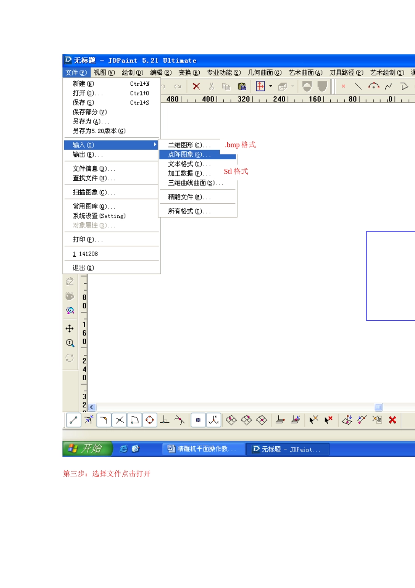Click the scroll-left arrow of horizontal scrollbar

tap(92, 407)
